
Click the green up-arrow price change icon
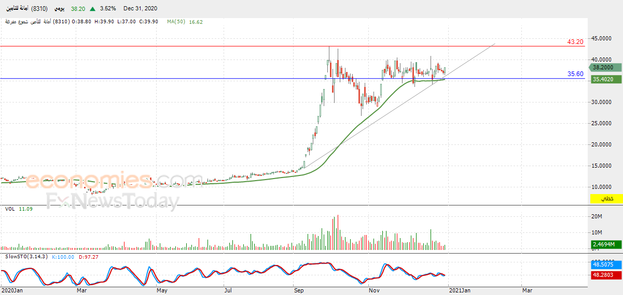pyautogui.click(x=92, y=9)
